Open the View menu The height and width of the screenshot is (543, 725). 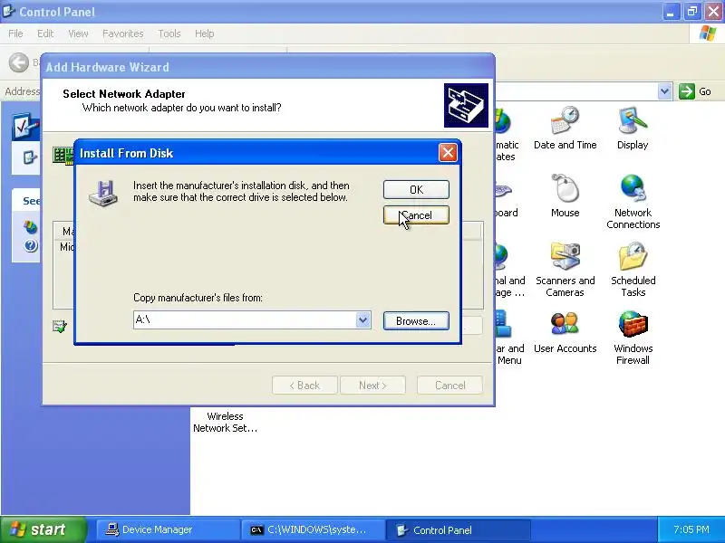78,33
